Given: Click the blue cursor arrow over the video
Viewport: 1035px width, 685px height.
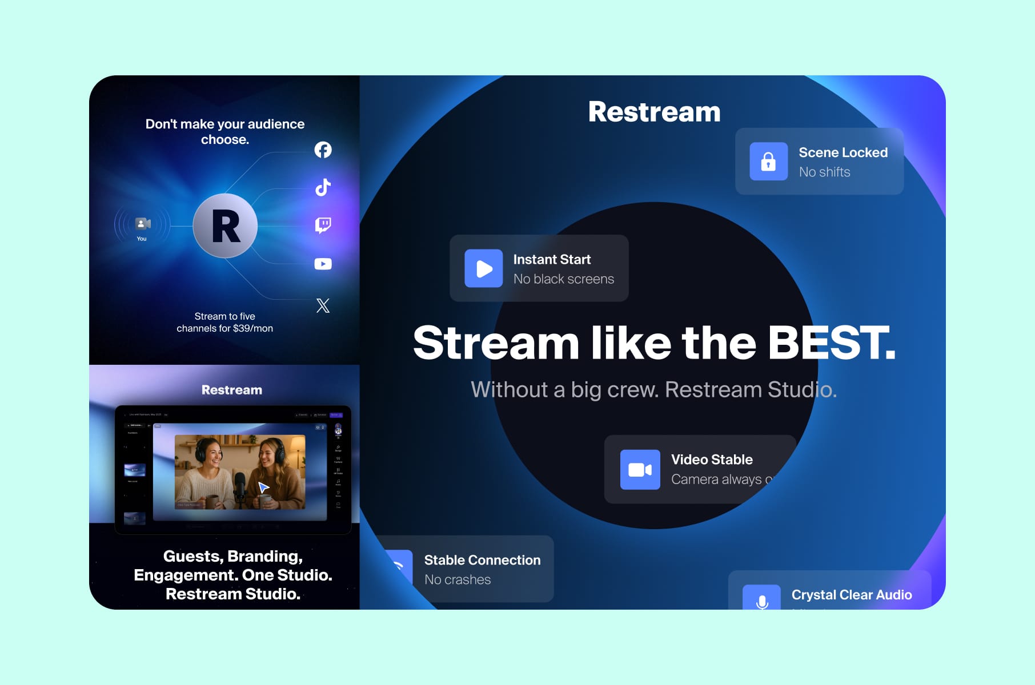Looking at the screenshot, I should [x=263, y=487].
